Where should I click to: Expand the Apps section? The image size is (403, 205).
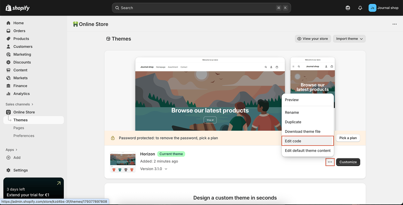click(11, 150)
